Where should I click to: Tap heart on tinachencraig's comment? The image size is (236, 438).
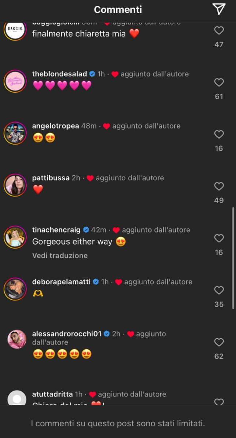coord(219,238)
